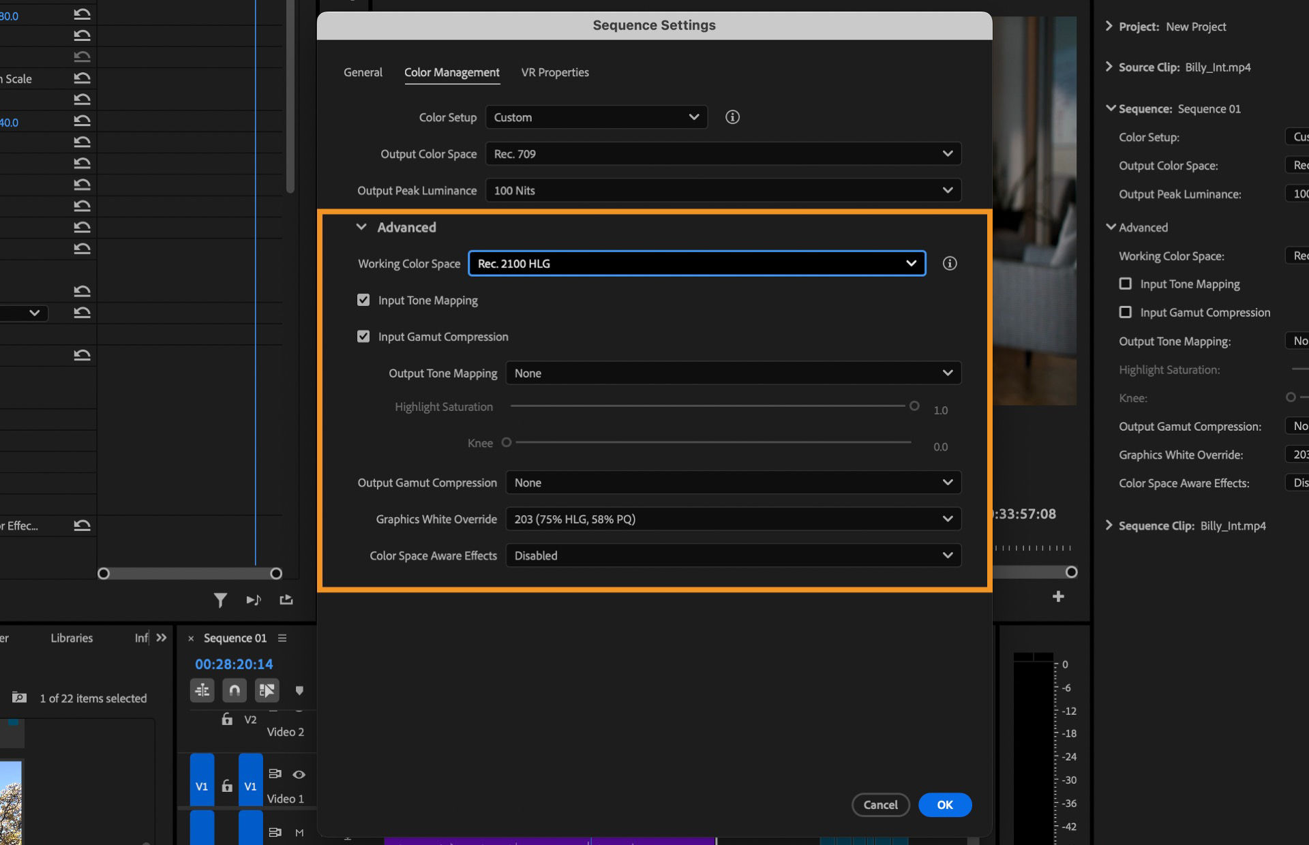Enable Linked Selection in the timeline
1309x845 pixels.
267,690
